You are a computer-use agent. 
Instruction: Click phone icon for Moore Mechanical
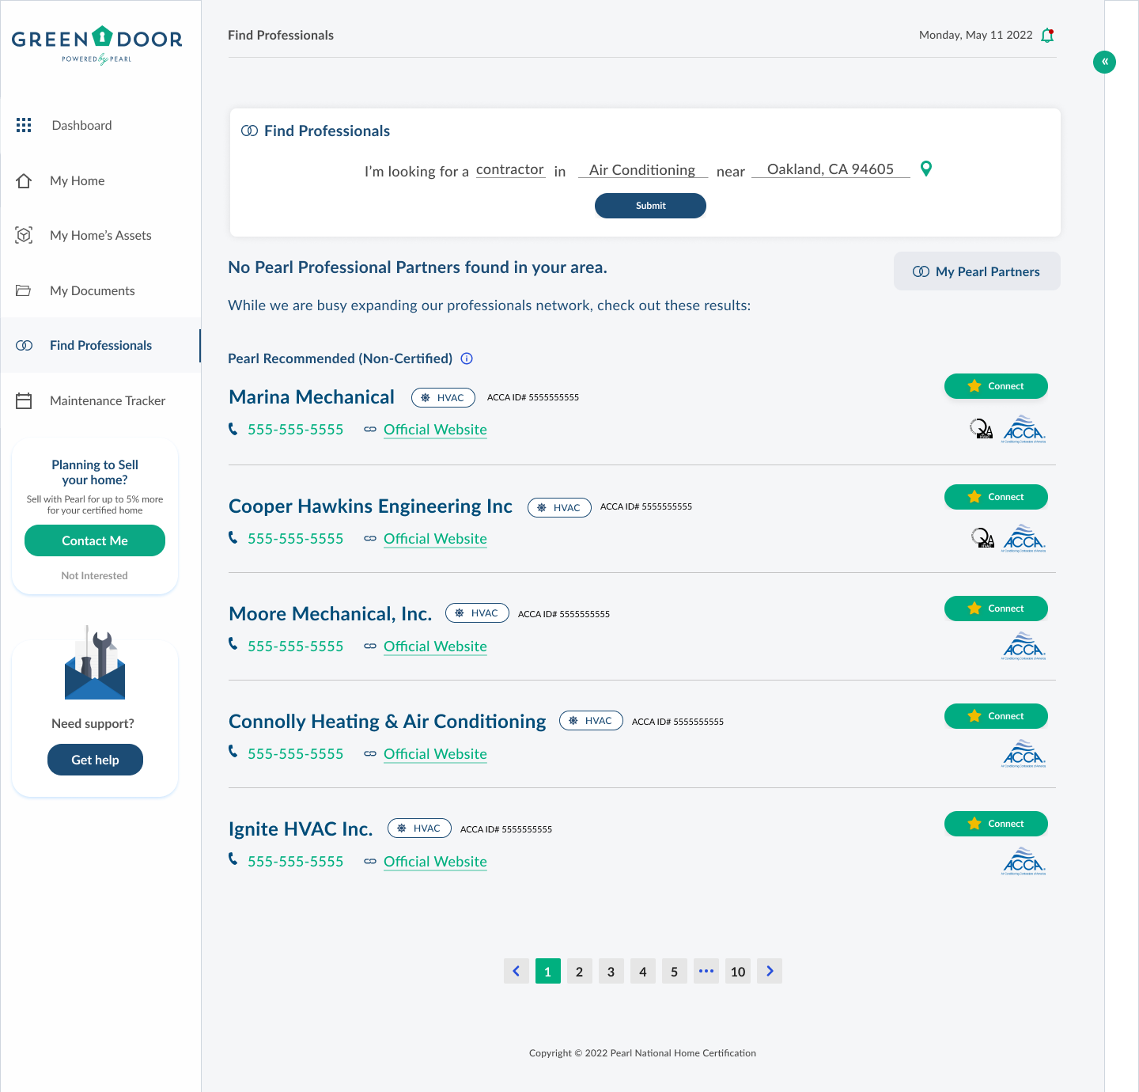click(233, 644)
